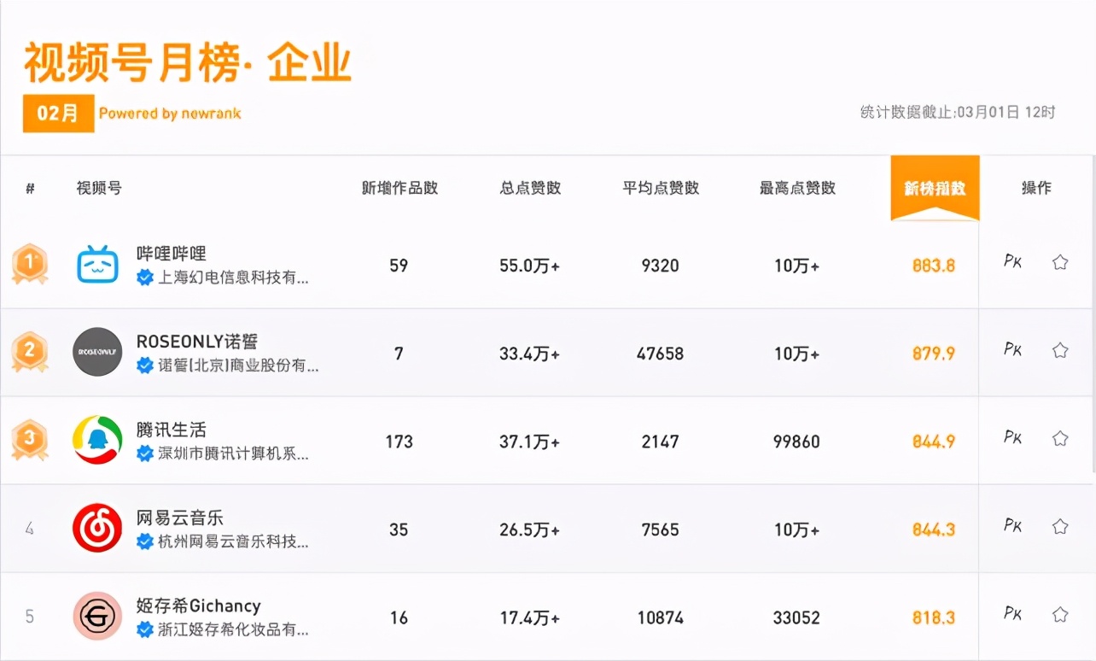Screen dimensions: 1096x661
Task: Click the 最高点赞数 column header
Action: point(797,188)
